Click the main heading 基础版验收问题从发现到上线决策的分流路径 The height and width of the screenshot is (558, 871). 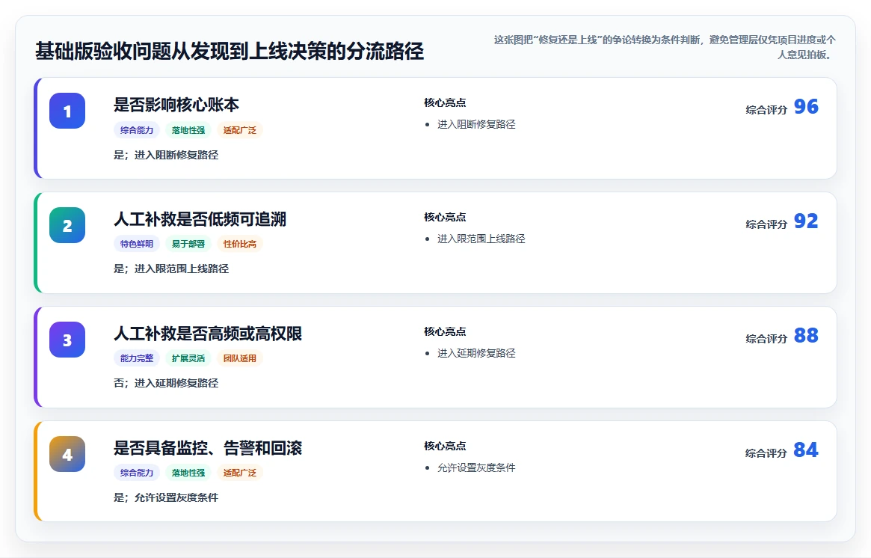coord(230,51)
